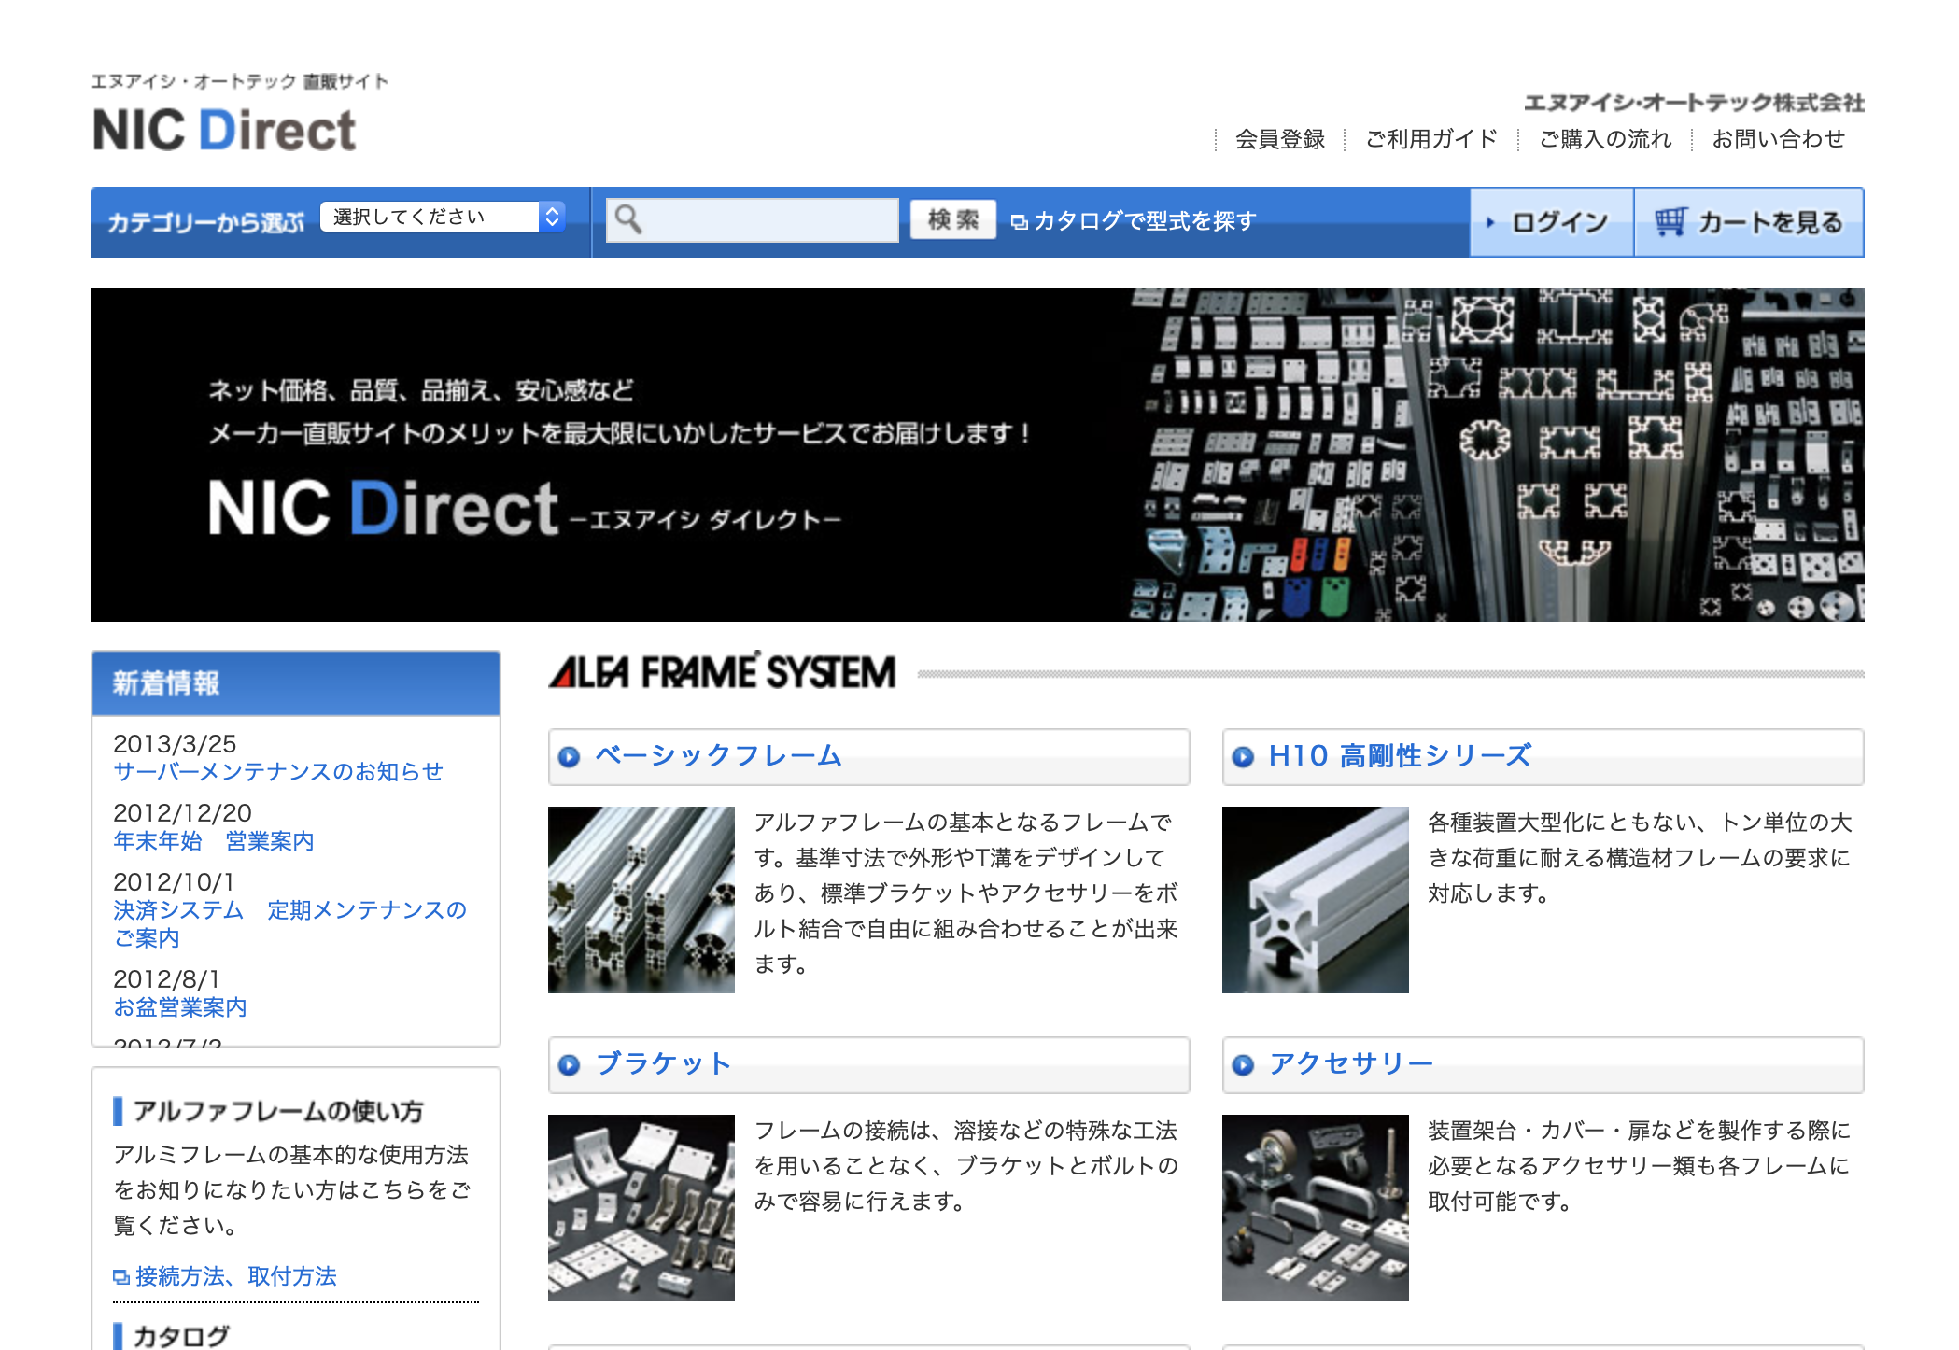The height and width of the screenshot is (1350, 1959).
Task: Open the カタログで型式を探す link
Action: tap(1145, 221)
